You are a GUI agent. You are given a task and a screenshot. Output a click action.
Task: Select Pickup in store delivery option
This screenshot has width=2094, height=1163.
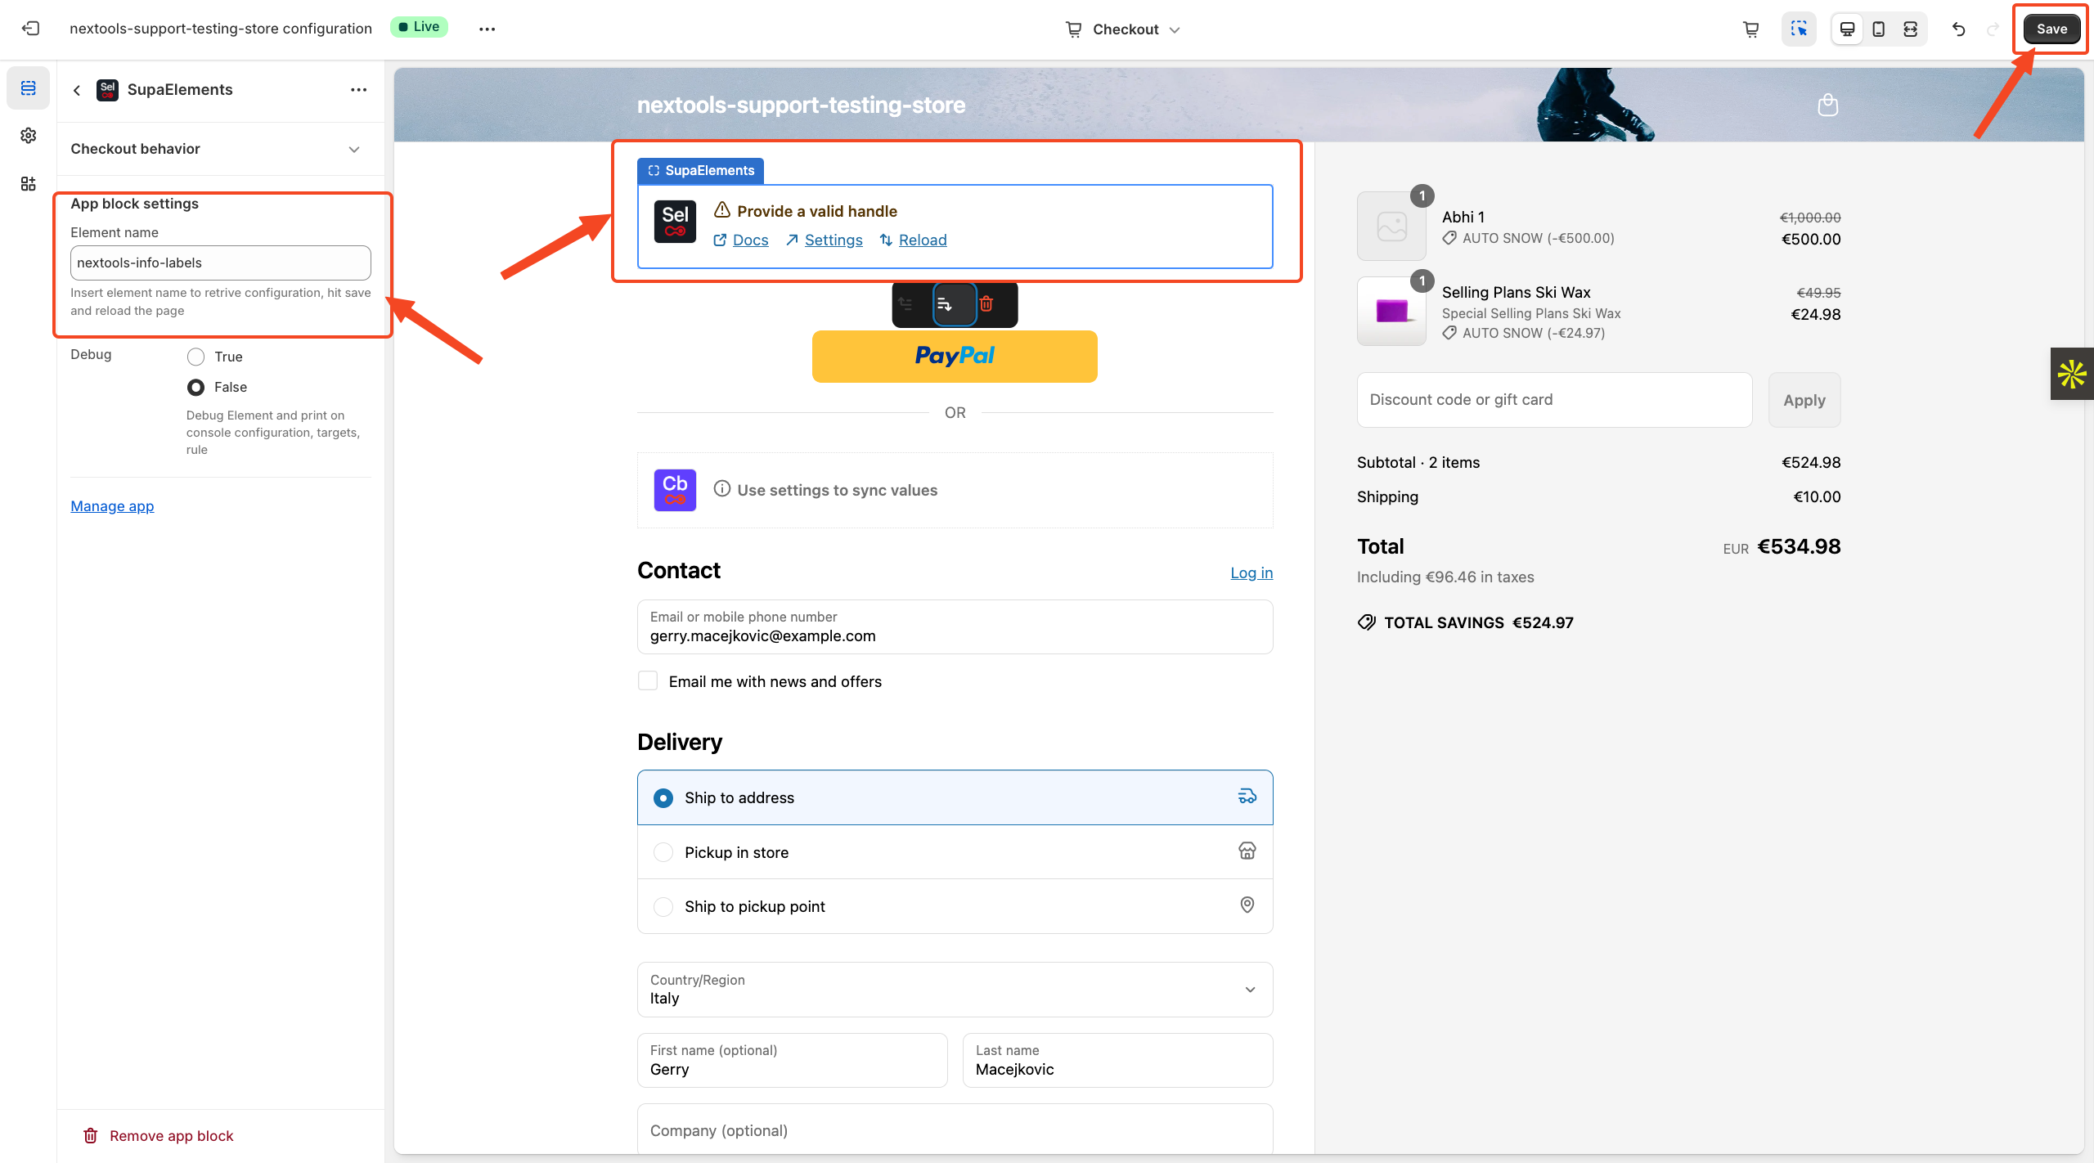point(955,852)
